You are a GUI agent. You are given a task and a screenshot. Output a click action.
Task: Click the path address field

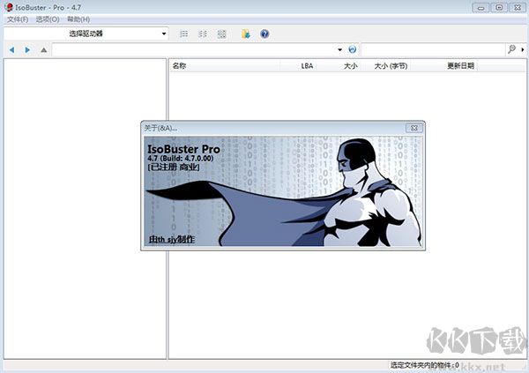coord(194,49)
